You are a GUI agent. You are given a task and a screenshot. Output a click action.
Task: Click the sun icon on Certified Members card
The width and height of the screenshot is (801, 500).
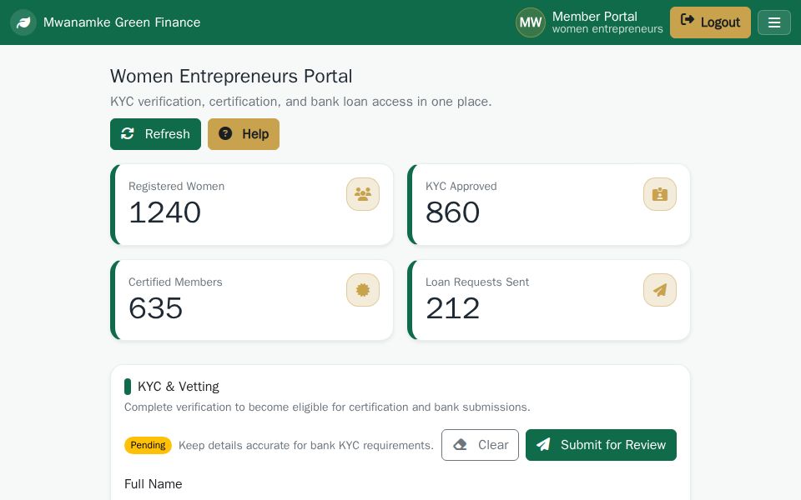363,290
